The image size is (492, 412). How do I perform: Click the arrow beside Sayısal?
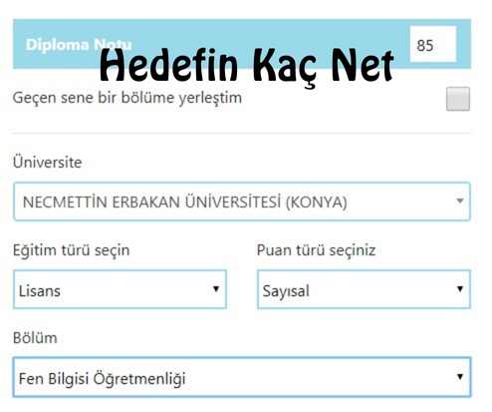point(460,289)
